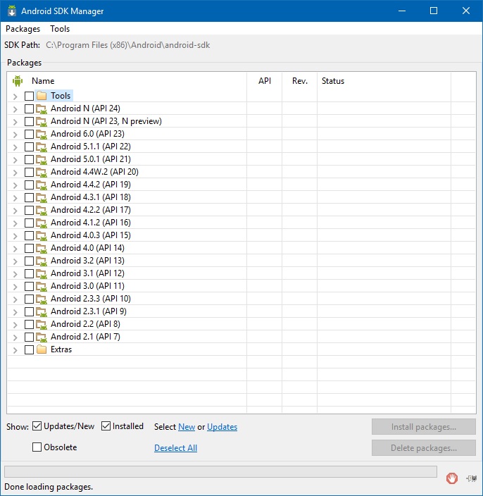Click the Android 4.4.2 (API 19) platform icon
483x496 pixels.
click(42, 185)
